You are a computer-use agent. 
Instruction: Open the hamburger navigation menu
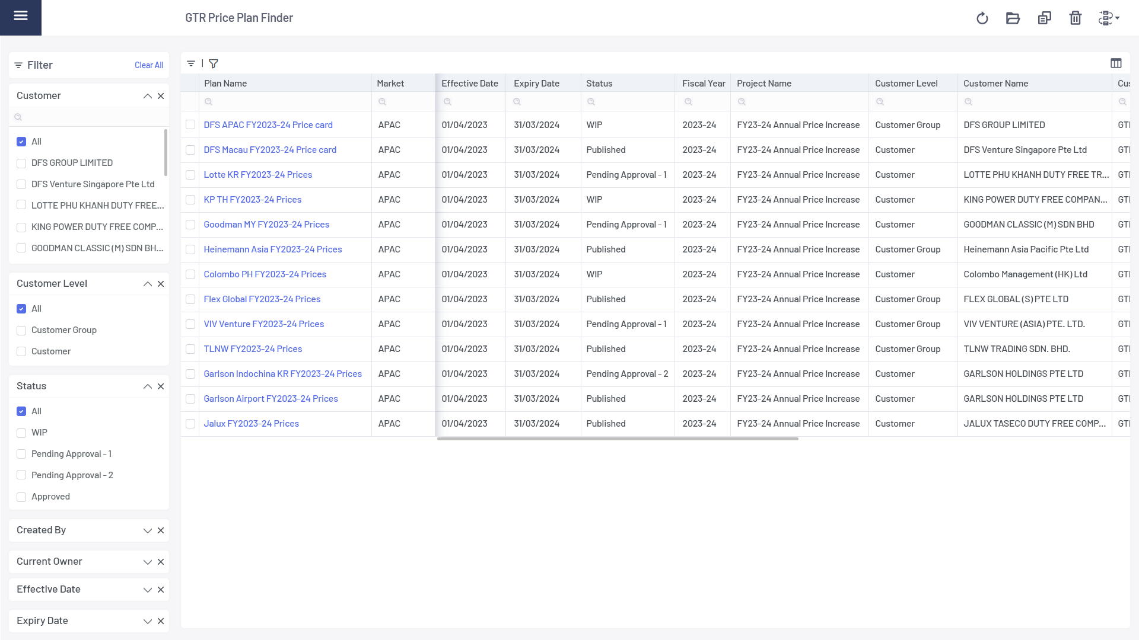pyautogui.click(x=21, y=16)
